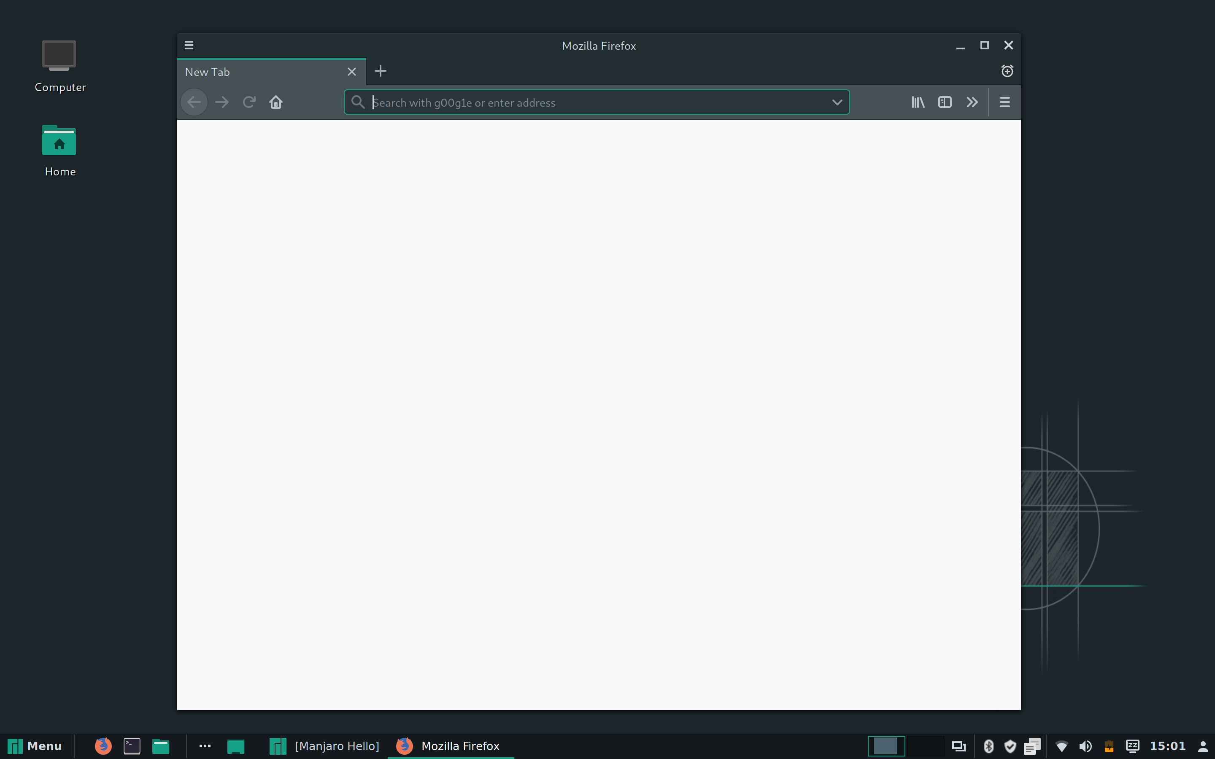This screenshot has width=1215, height=759.
Task: Open the network Wi-Fi tray icon
Action: click(x=1062, y=746)
